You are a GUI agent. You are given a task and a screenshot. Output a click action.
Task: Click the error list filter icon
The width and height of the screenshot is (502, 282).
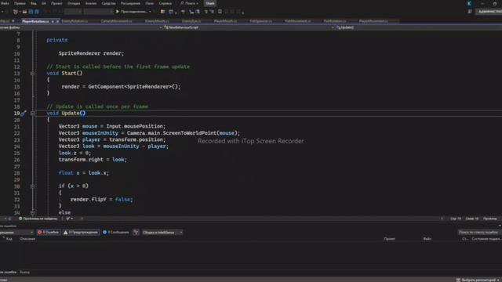tap(136, 232)
